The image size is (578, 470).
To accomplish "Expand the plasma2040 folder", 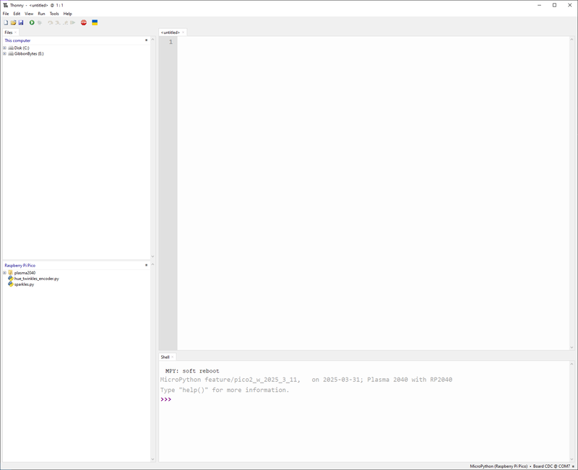I will pyautogui.click(x=4, y=273).
